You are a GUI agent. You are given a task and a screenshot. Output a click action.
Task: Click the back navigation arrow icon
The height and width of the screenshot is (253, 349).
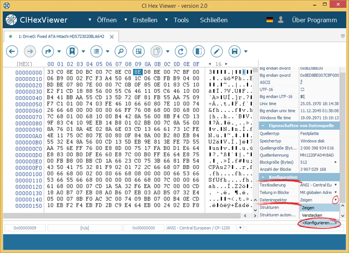click(12, 52)
